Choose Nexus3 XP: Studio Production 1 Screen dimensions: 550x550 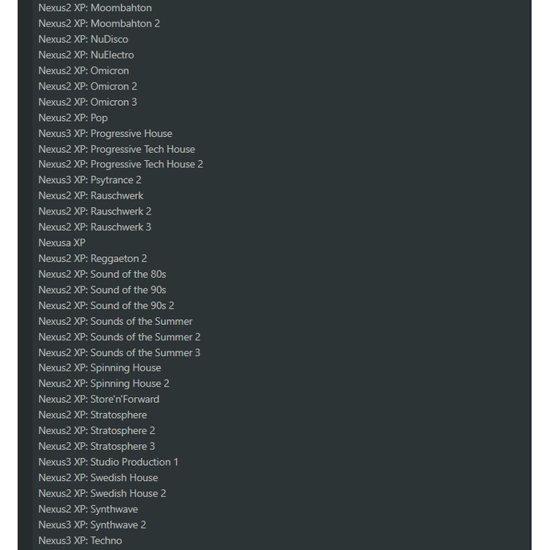(109, 462)
